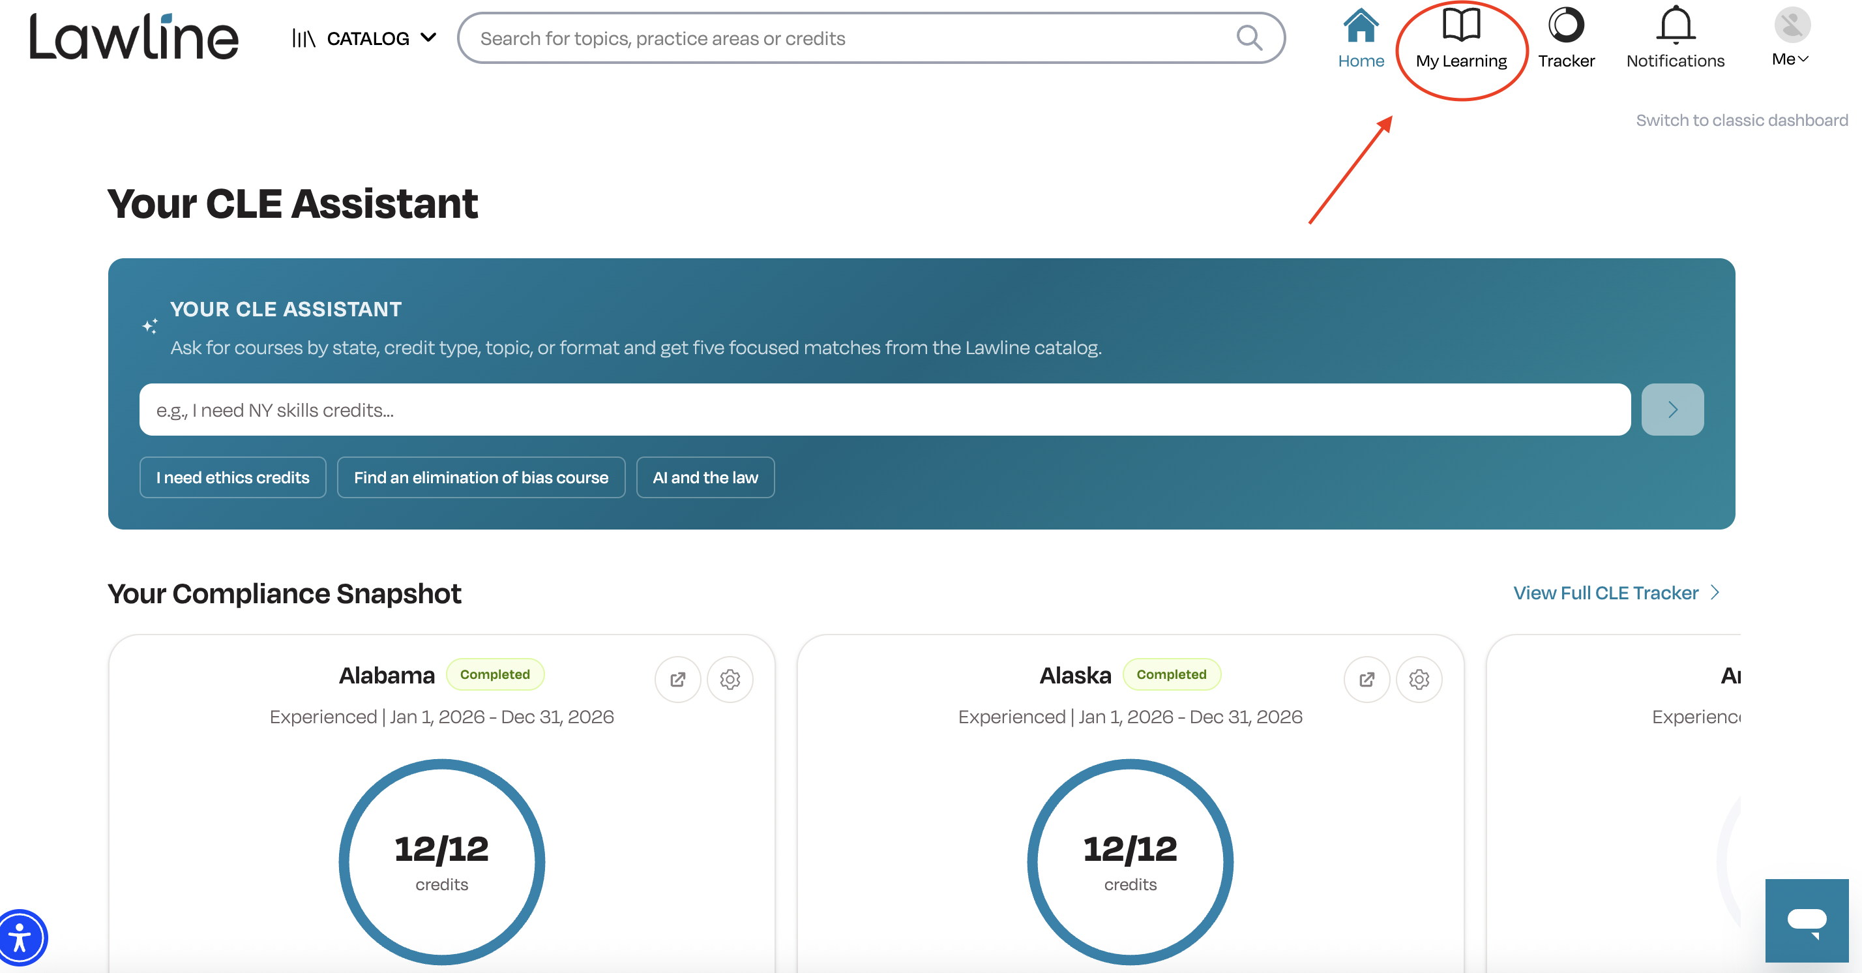Switch to classic dashboard
The width and height of the screenshot is (1862, 973).
[x=1742, y=120]
